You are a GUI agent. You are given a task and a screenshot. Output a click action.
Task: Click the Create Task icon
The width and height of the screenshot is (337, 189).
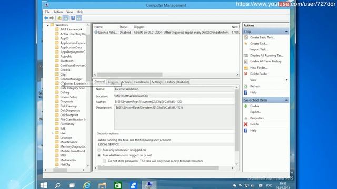pyautogui.click(x=246, y=44)
